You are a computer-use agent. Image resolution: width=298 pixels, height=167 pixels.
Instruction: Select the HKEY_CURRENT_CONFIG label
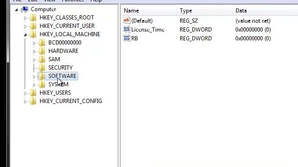[71, 101]
